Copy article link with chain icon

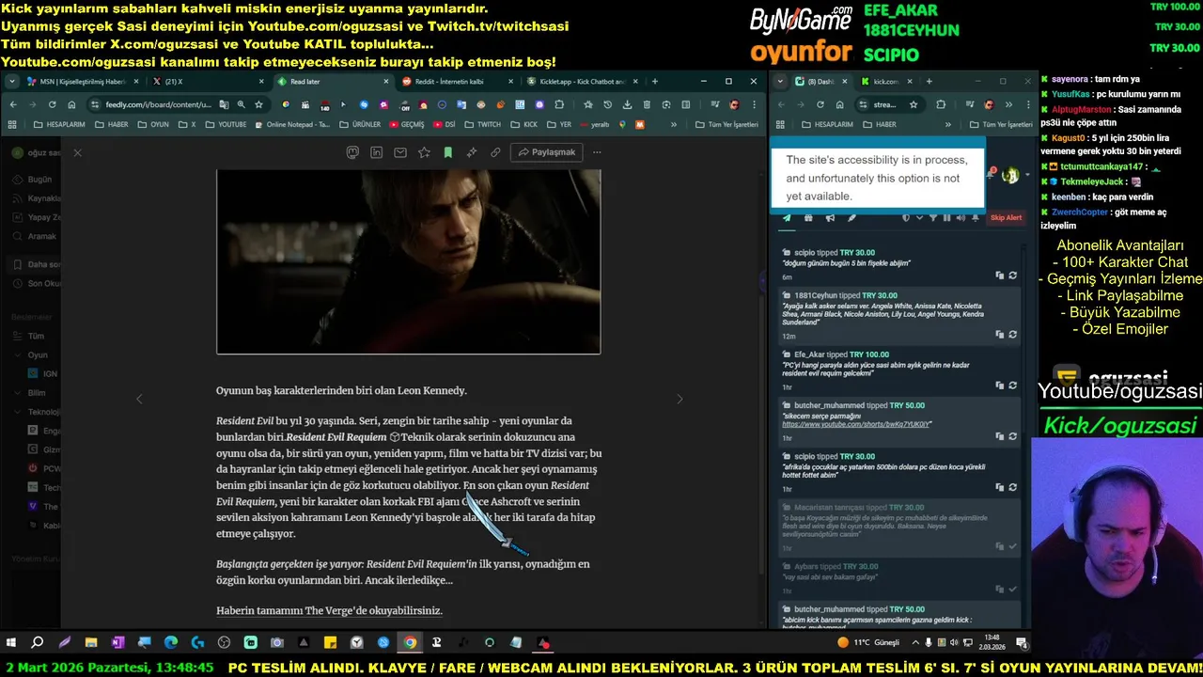(495, 152)
